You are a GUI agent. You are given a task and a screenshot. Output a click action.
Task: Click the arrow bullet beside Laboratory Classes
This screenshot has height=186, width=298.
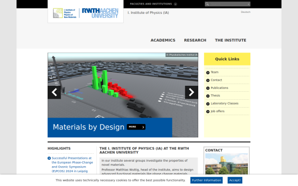[208, 104]
